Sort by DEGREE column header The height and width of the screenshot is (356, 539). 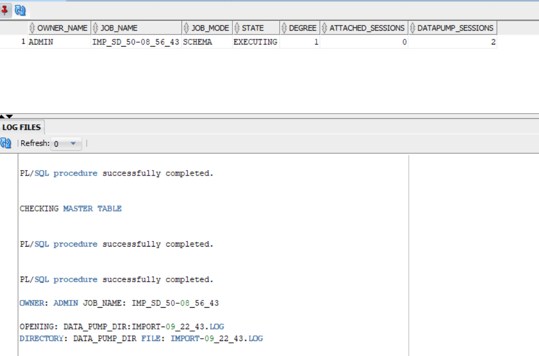[x=300, y=28]
